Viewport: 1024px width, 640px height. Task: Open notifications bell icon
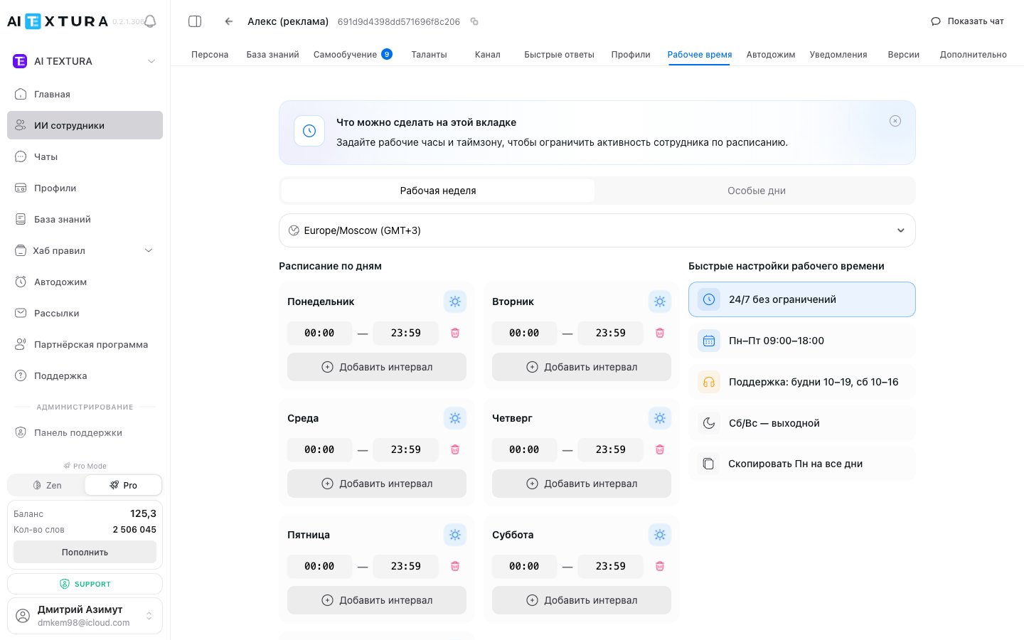click(150, 21)
